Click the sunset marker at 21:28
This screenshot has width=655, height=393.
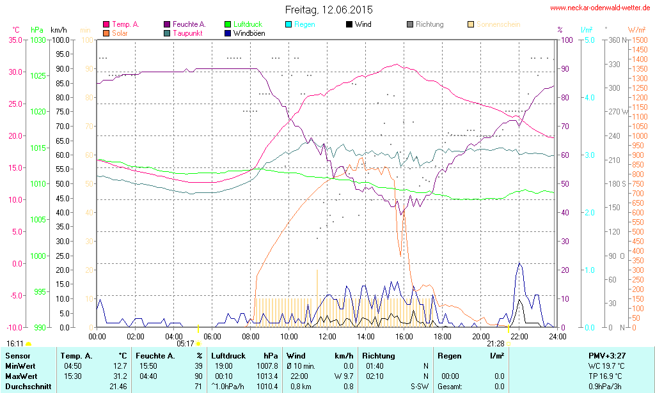pos(509,343)
